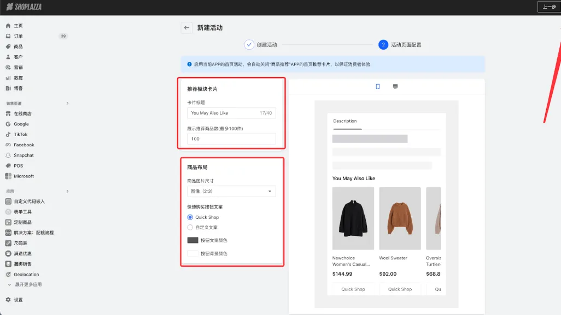Image resolution: width=561 pixels, height=315 pixels.
Task: Open the Google channel icon
Action: click(8, 124)
